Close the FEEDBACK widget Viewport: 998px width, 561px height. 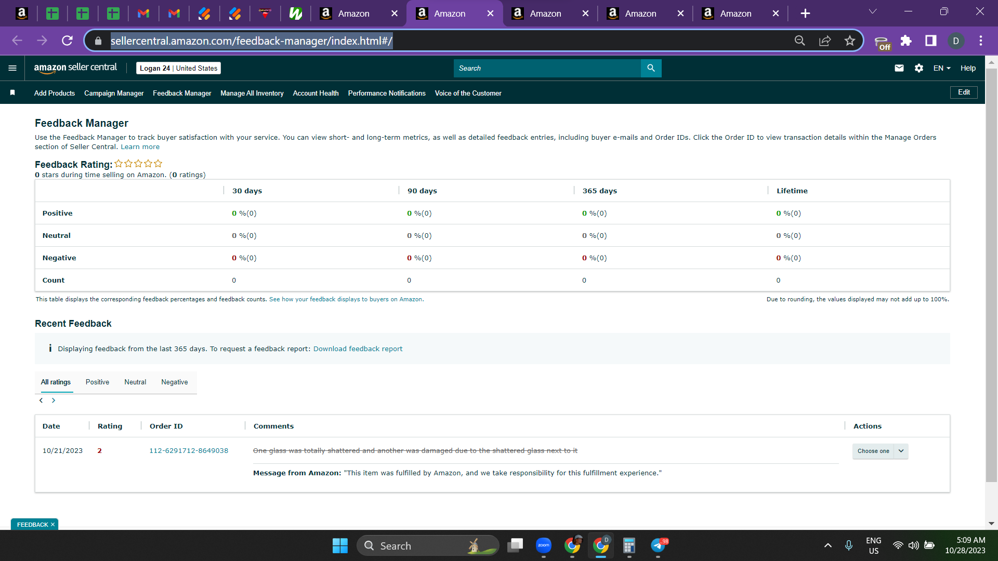[x=52, y=525]
